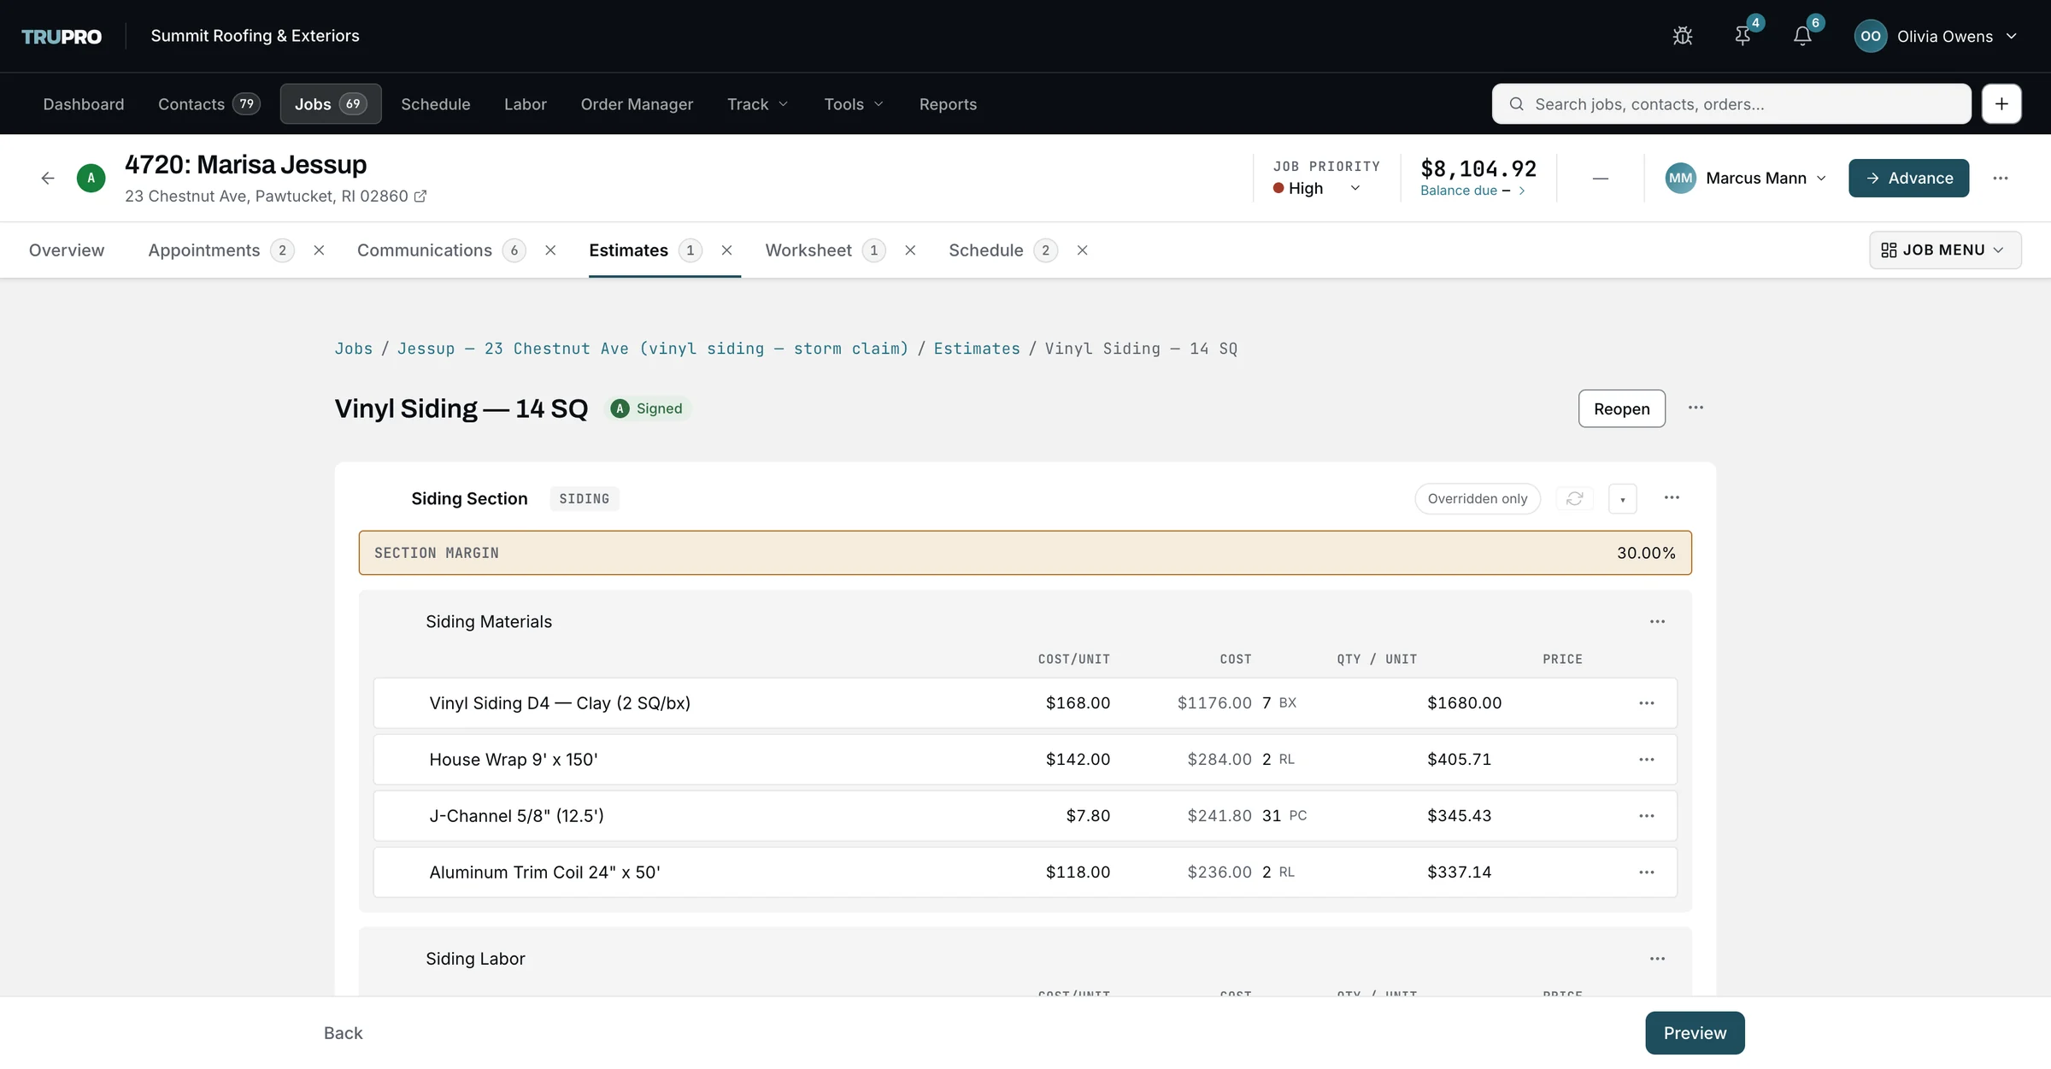Viewport: 2051px width, 1069px height.
Task: Click the Section Margin 30.00% value
Action: tap(1645, 553)
